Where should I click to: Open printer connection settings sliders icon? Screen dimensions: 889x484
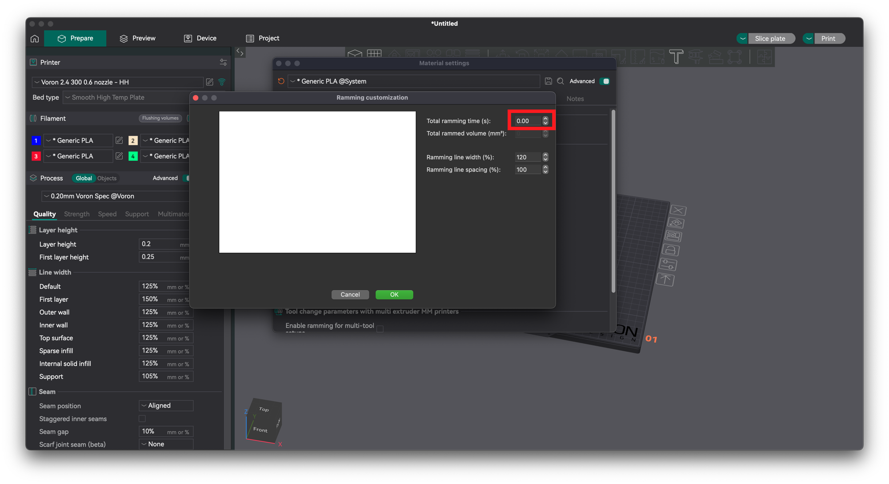(x=223, y=63)
